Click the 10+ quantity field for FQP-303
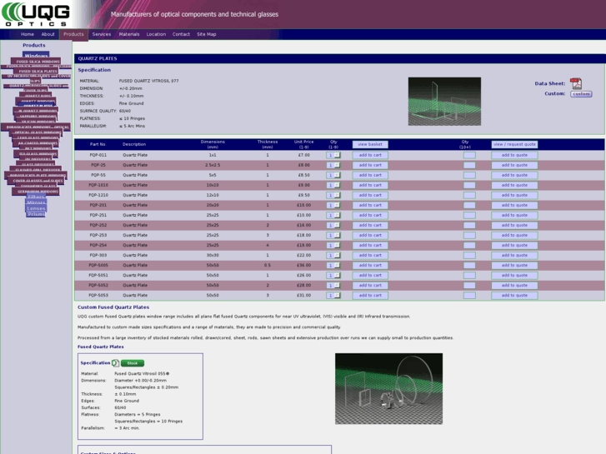The height and width of the screenshot is (454, 606). tap(469, 256)
